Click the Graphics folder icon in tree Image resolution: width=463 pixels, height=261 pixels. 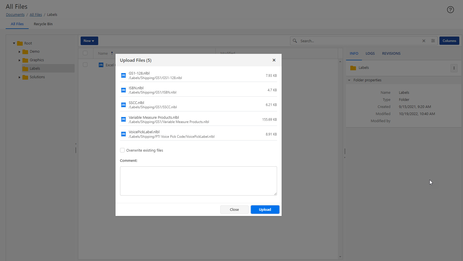(x=25, y=60)
